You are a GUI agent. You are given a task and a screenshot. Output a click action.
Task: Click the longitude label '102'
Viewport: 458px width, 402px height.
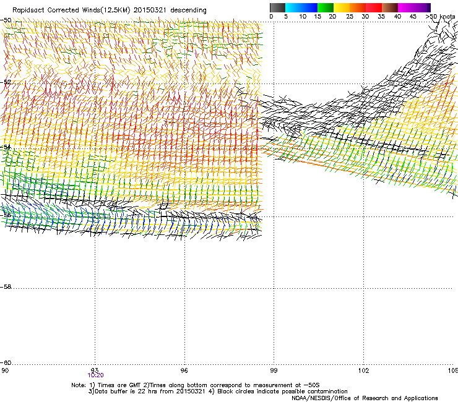[363, 370]
